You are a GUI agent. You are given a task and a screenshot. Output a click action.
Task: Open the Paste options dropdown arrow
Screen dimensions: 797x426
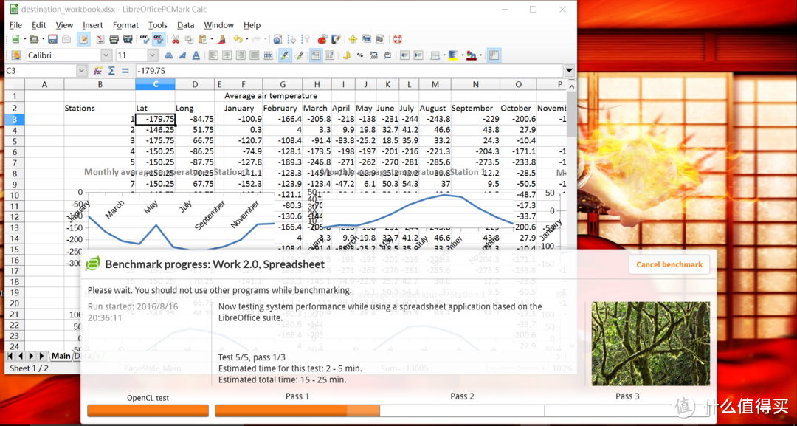coord(212,39)
